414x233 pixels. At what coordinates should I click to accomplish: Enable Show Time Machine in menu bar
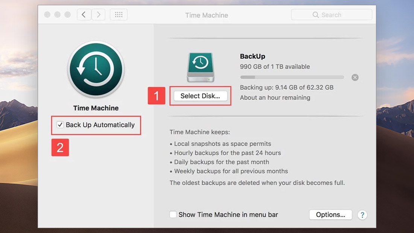coord(173,214)
